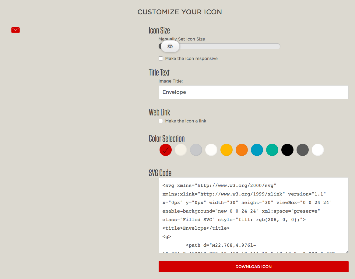Choose the white swatch next to dark gray
Image resolution: width=355 pixels, height=279 pixels.
pyautogui.click(x=318, y=150)
